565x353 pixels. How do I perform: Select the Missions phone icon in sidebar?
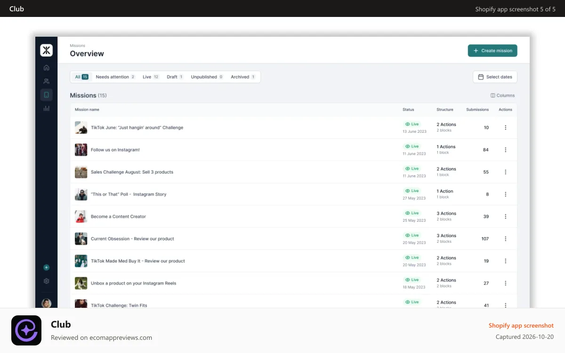[x=46, y=95]
